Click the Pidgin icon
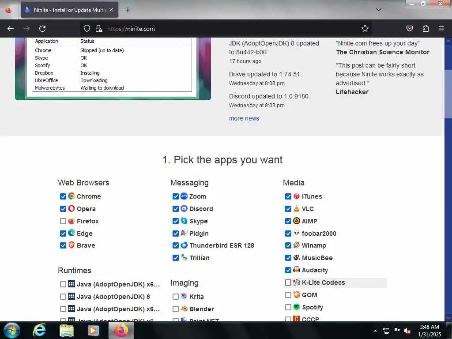 (x=184, y=233)
